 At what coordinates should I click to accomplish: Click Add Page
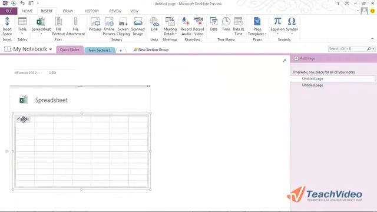click(x=305, y=58)
